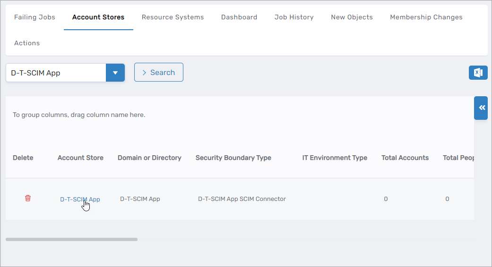Select the Actions tab
492x267 pixels.
tap(27, 43)
